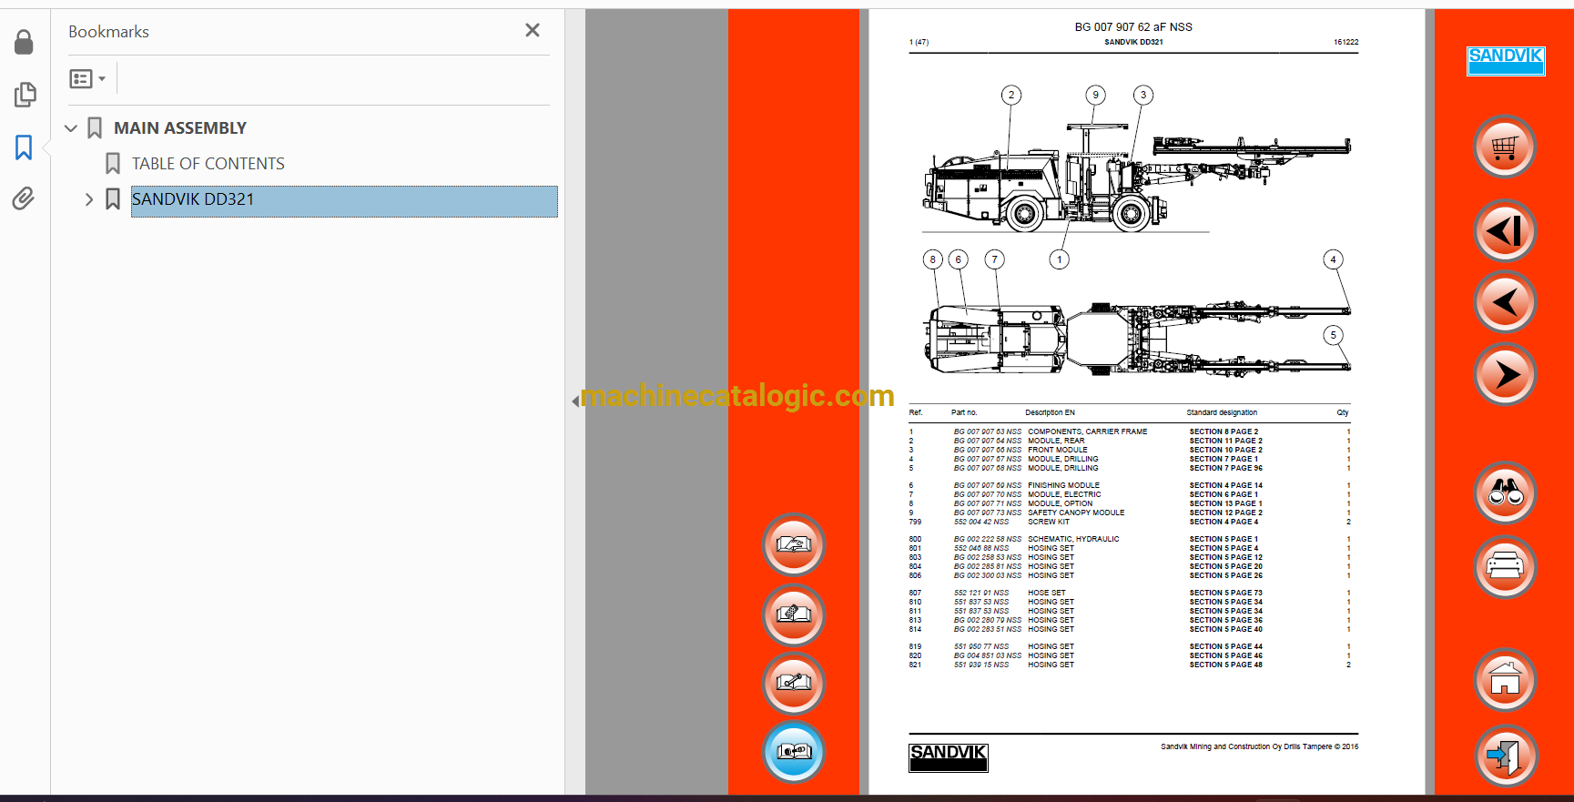Return home with the house button

click(x=1505, y=680)
